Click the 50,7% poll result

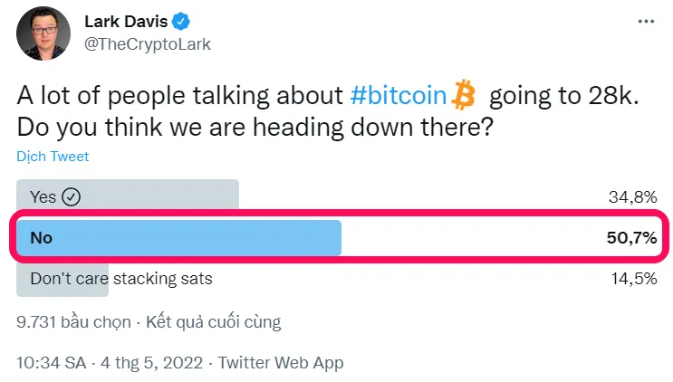click(x=631, y=238)
